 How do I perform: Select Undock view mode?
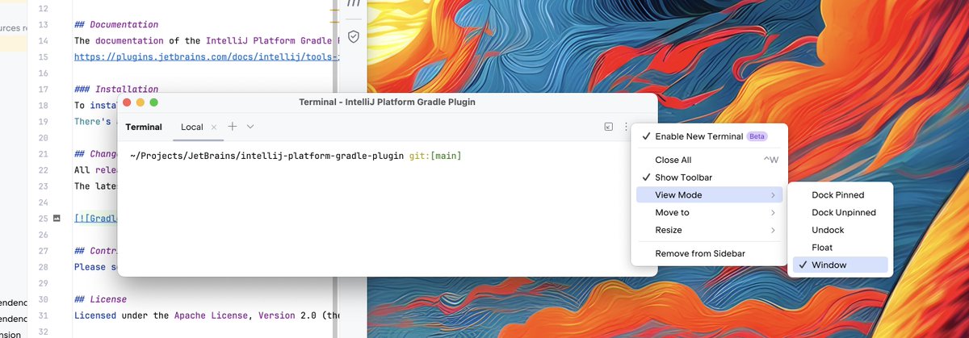pos(840,230)
